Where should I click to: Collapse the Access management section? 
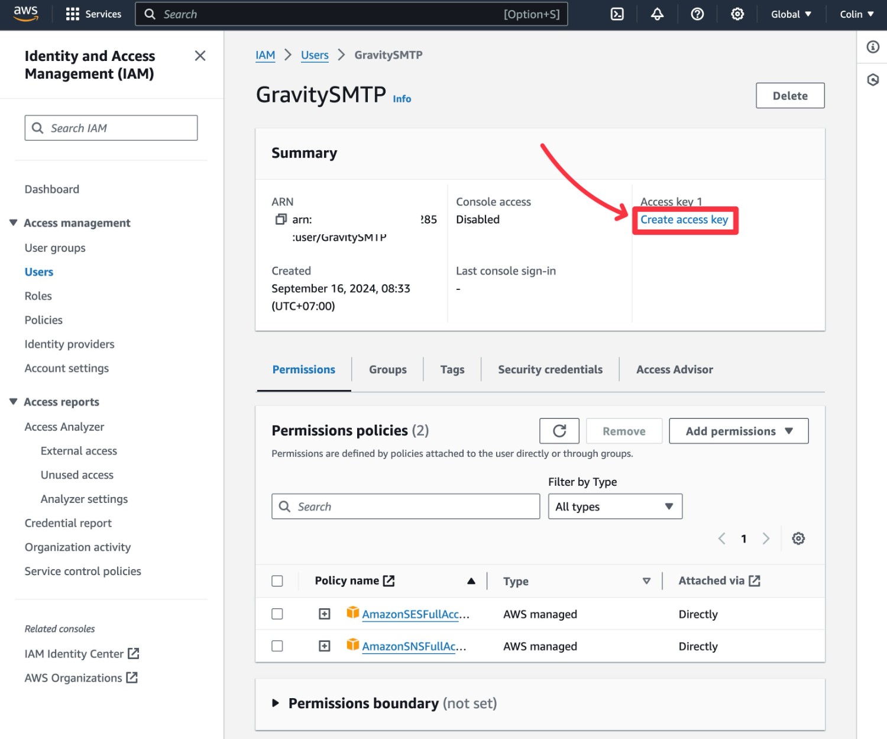[x=14, y=222]
